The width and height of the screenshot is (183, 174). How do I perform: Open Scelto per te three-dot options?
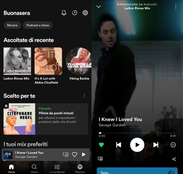(x=84, y=96)
